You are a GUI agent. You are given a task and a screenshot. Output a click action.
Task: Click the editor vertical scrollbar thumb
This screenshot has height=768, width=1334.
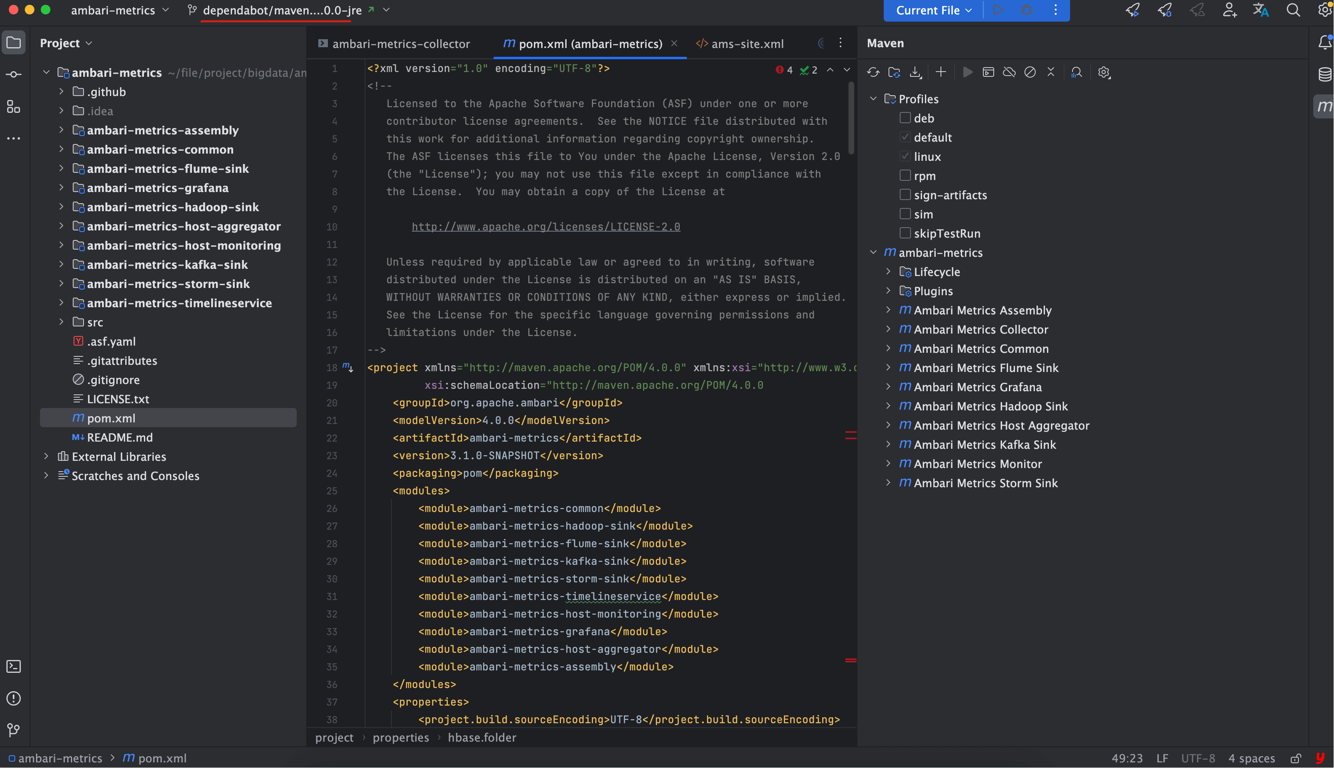tap(851, 117)
